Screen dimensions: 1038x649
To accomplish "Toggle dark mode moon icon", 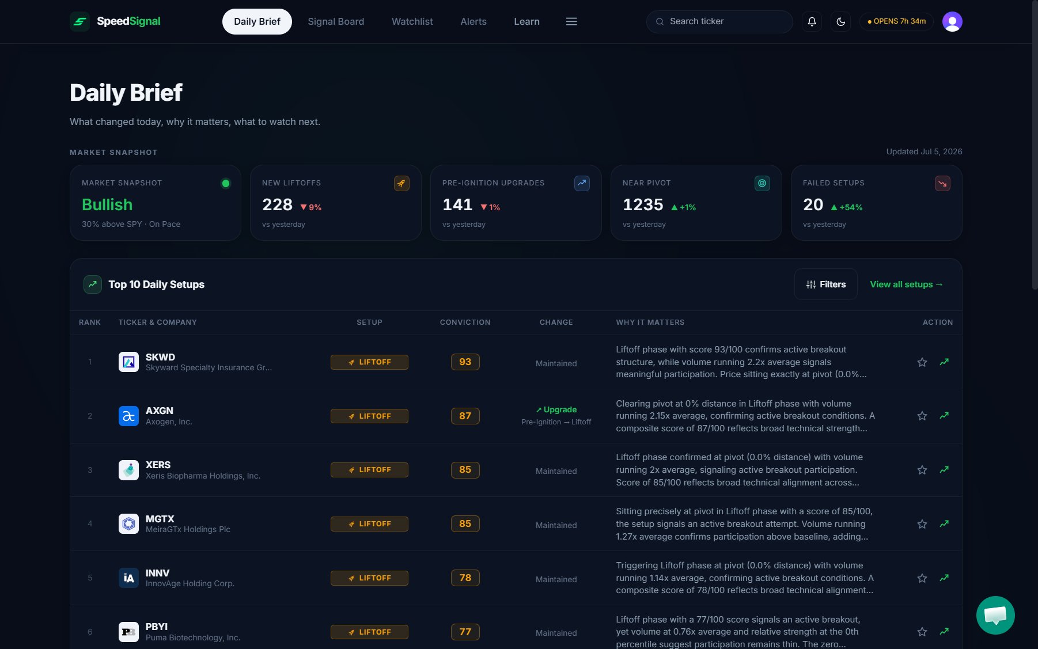I will [x=840, y=21].
